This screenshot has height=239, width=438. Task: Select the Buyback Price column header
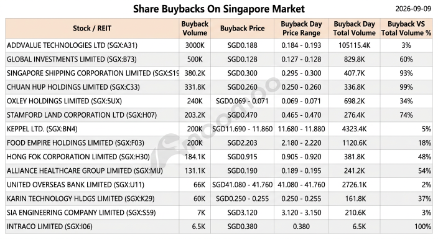pos(242,28)
